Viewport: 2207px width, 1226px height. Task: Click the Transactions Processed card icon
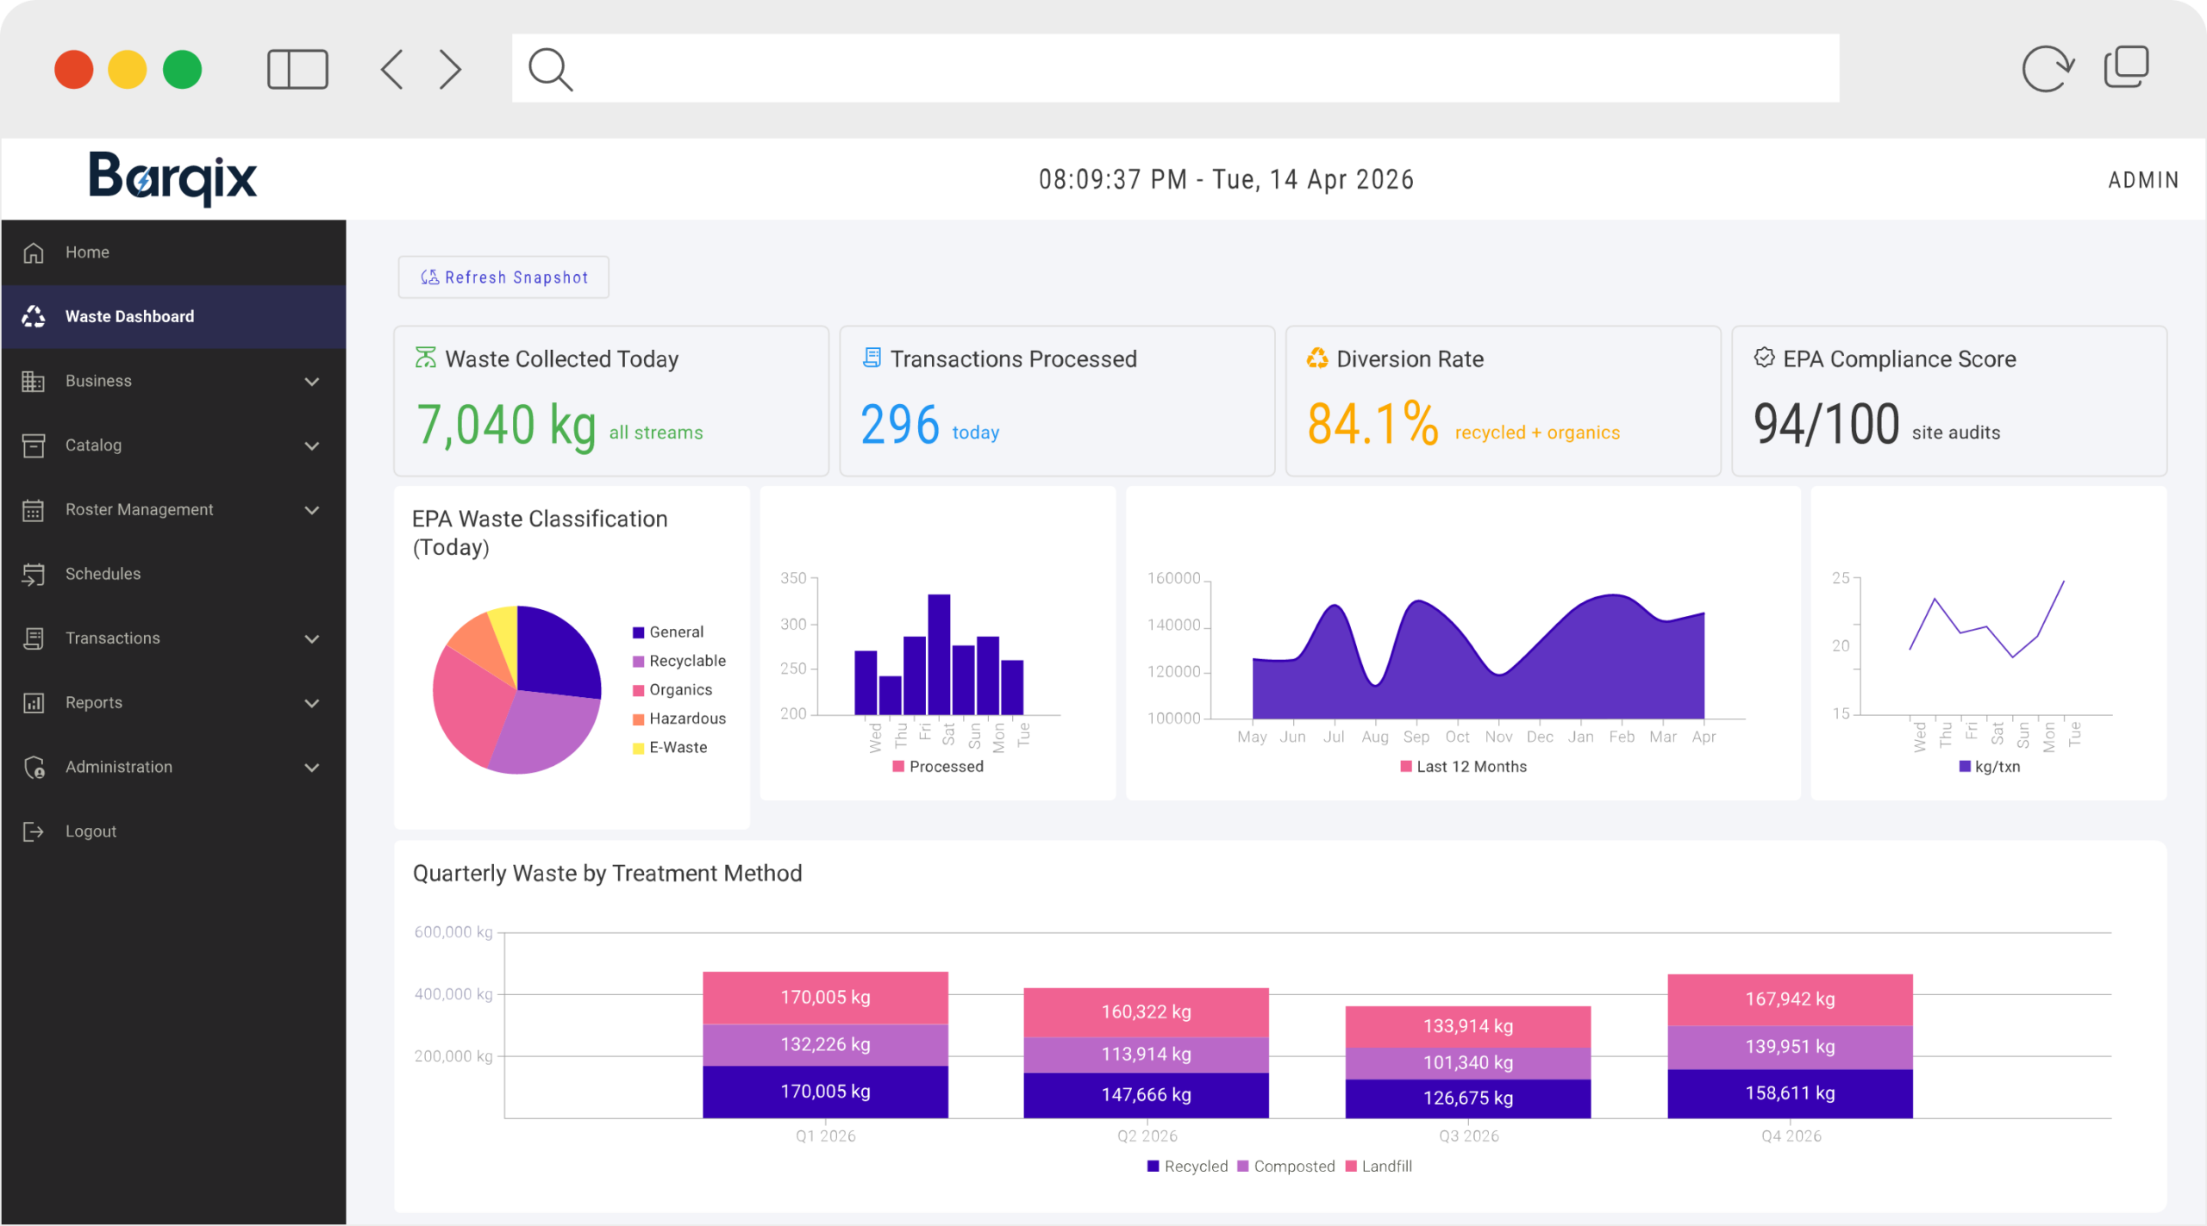tap(872, 358)
